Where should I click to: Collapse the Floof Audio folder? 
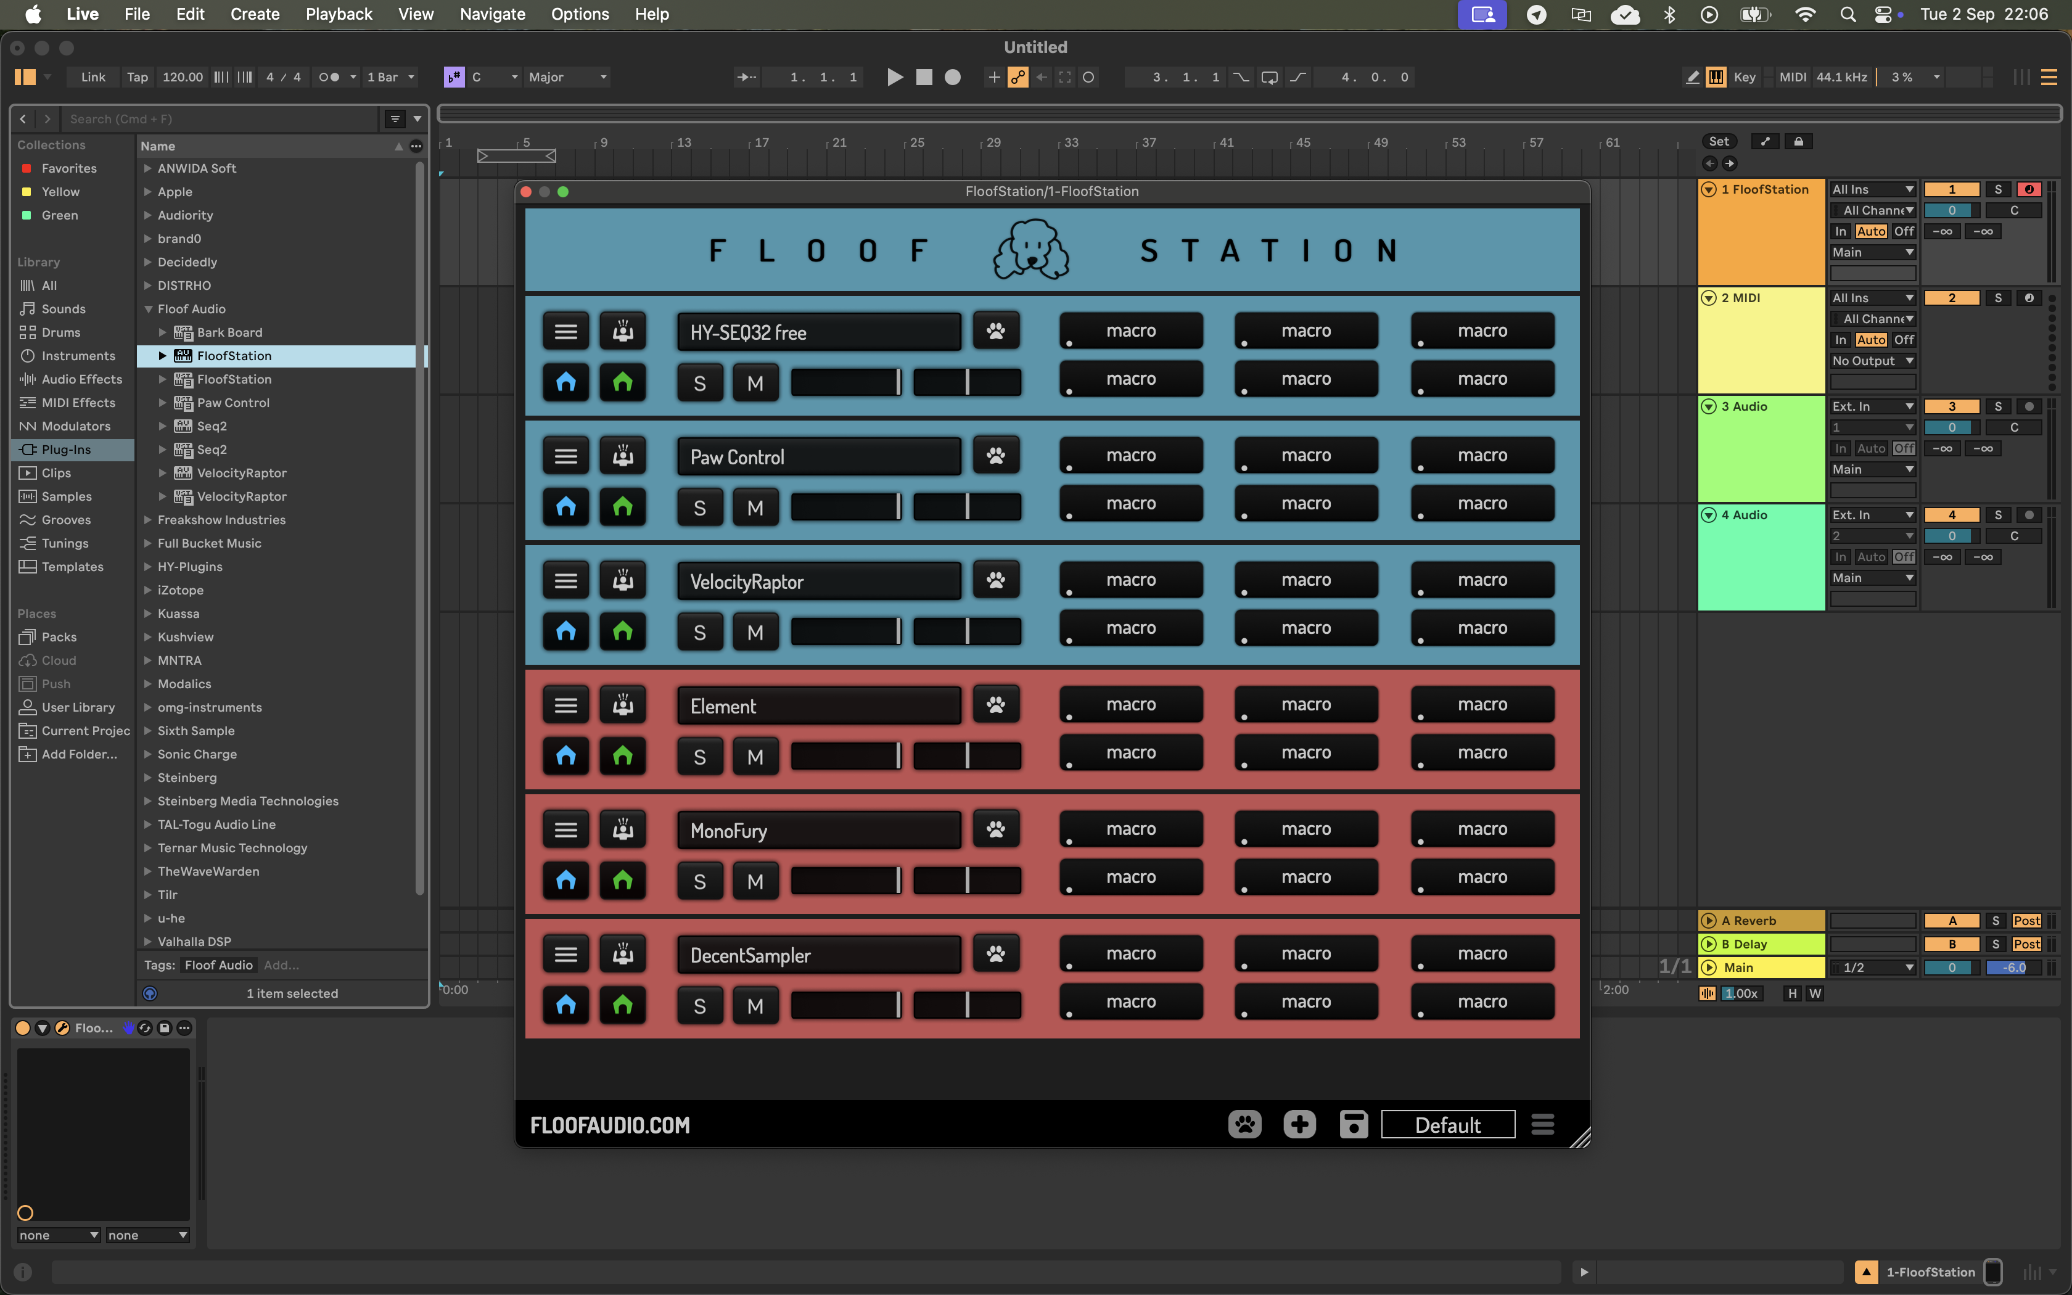click(149, 309)
